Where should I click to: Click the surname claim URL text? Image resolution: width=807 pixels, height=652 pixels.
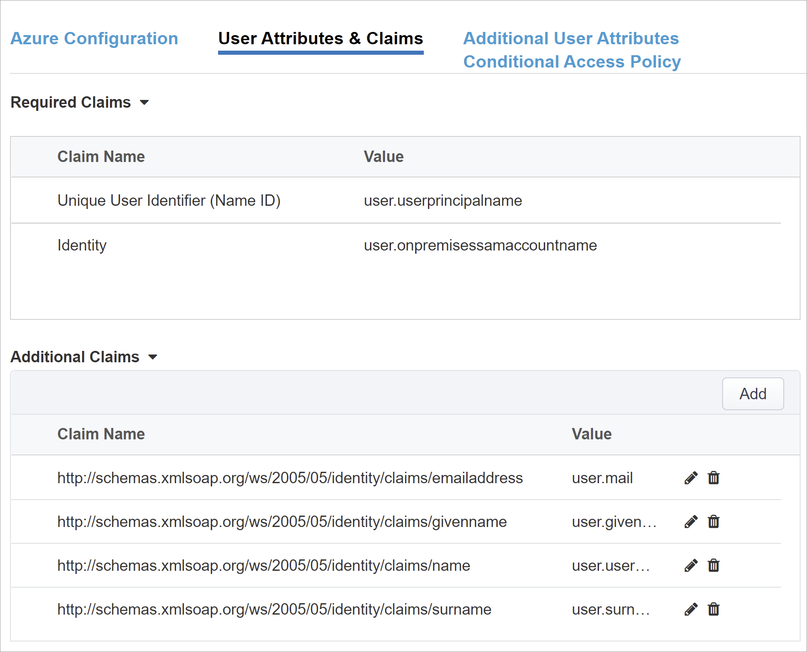(274, 609)
